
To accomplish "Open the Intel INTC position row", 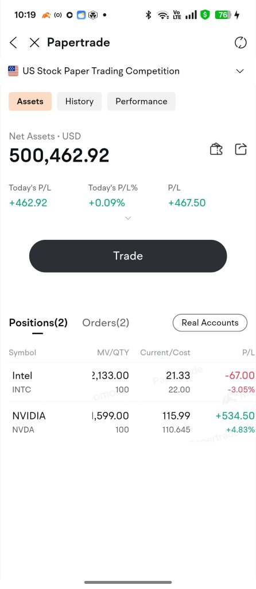I will (x=128, y=382).
